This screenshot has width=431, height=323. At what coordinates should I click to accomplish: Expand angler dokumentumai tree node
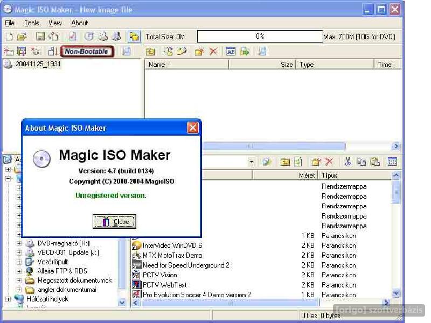(x=19, y=290)
